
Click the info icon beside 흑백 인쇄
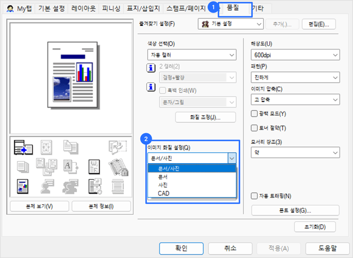[x=151, y=87]
